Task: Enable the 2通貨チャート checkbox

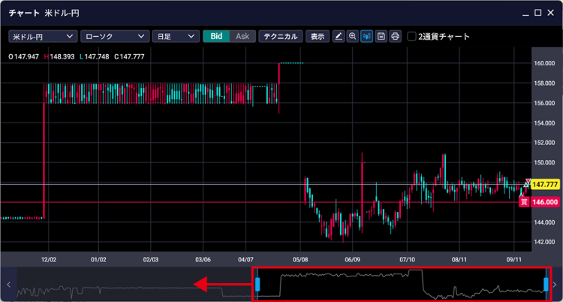Action: point(412,36)
